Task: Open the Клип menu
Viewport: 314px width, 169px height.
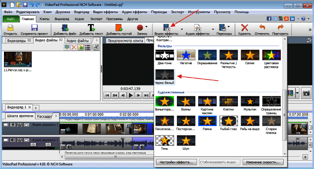Action: point(47,12)
